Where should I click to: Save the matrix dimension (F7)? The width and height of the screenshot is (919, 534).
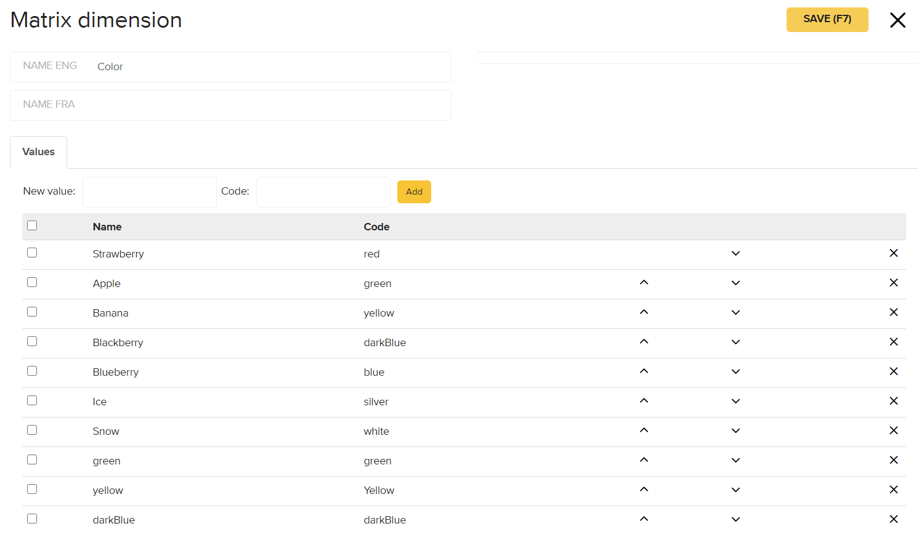(827, 19)
